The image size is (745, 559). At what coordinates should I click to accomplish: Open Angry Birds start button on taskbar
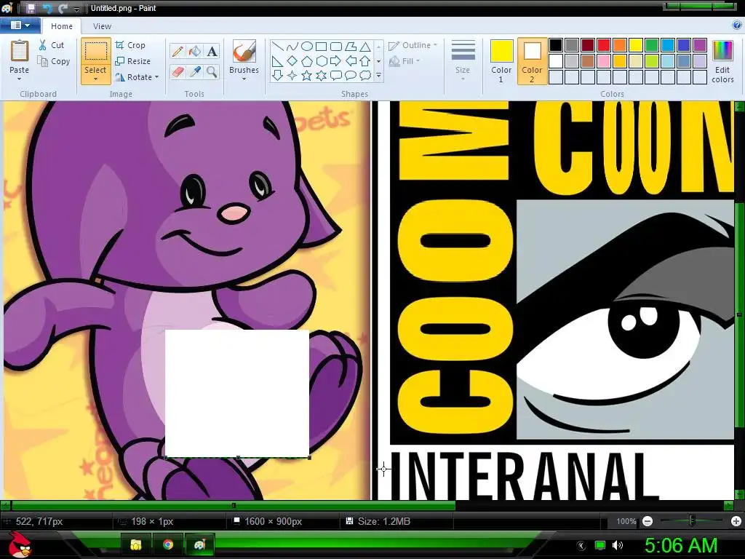[20, 544]
